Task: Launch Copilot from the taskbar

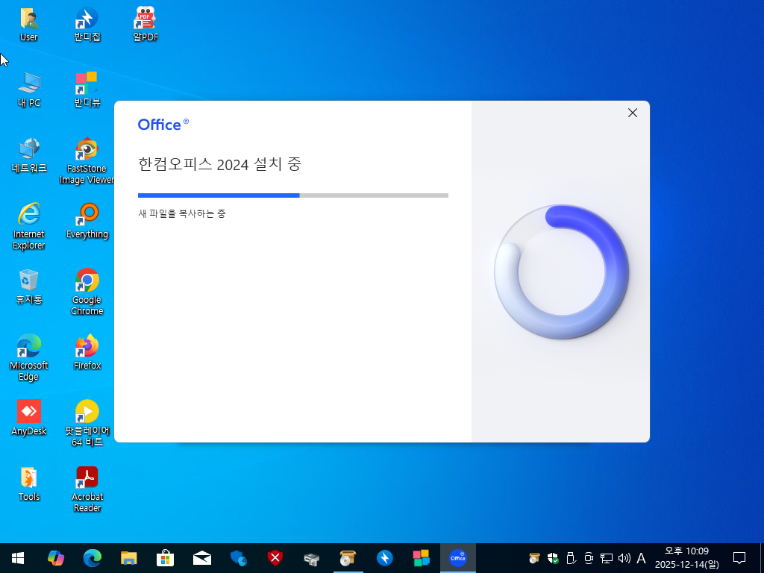Action: pos(55,558)
